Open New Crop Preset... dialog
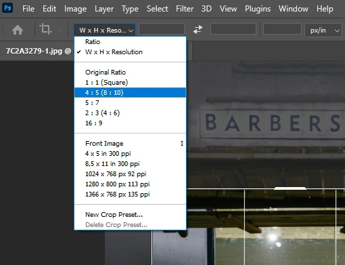 tap(131, 215)
